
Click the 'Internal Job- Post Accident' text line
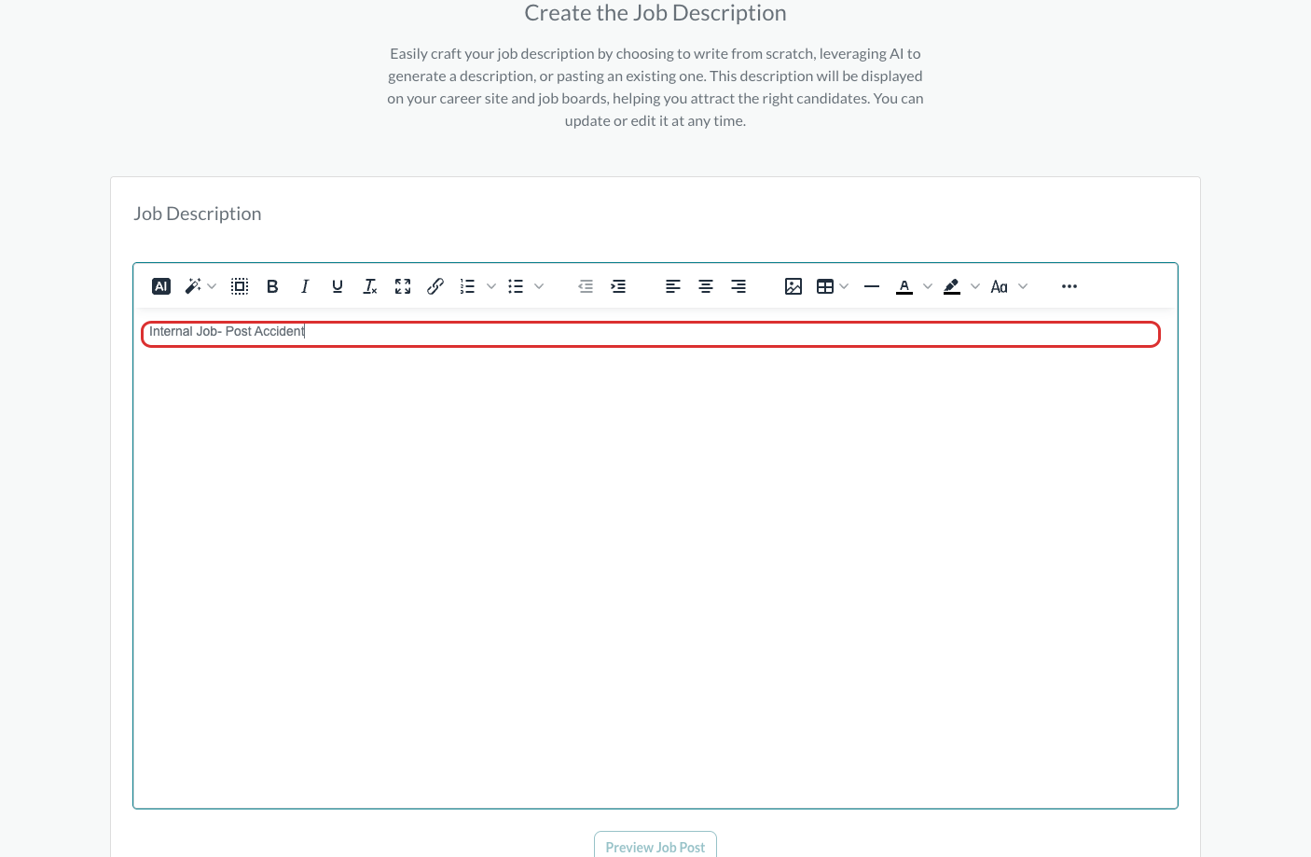click(227, 331)
